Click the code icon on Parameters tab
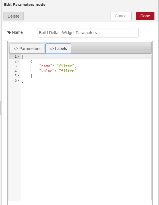159x205 pixels. click(16, 49)
